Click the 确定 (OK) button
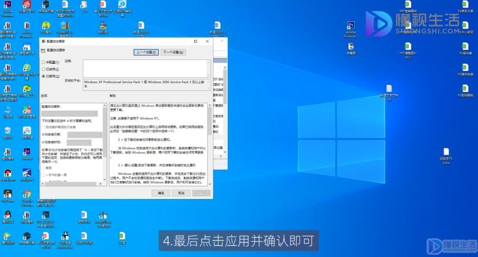 (x=161, y=193)
